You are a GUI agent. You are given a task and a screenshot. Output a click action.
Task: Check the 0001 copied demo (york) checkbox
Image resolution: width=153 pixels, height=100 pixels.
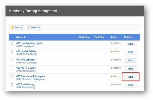coord(12,43)
